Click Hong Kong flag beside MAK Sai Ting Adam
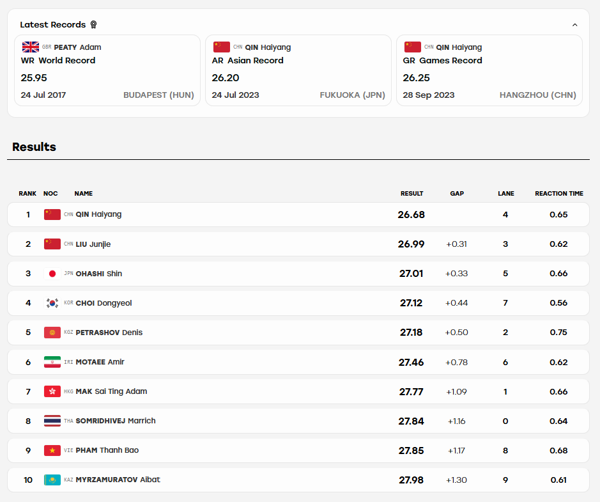The image size is (600, 502). coord(52,392)
